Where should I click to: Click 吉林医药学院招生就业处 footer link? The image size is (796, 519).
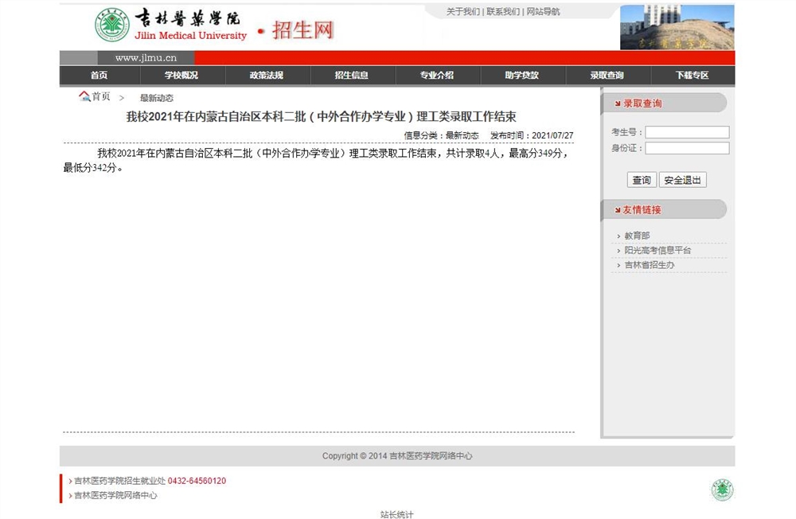coord(120,481)
